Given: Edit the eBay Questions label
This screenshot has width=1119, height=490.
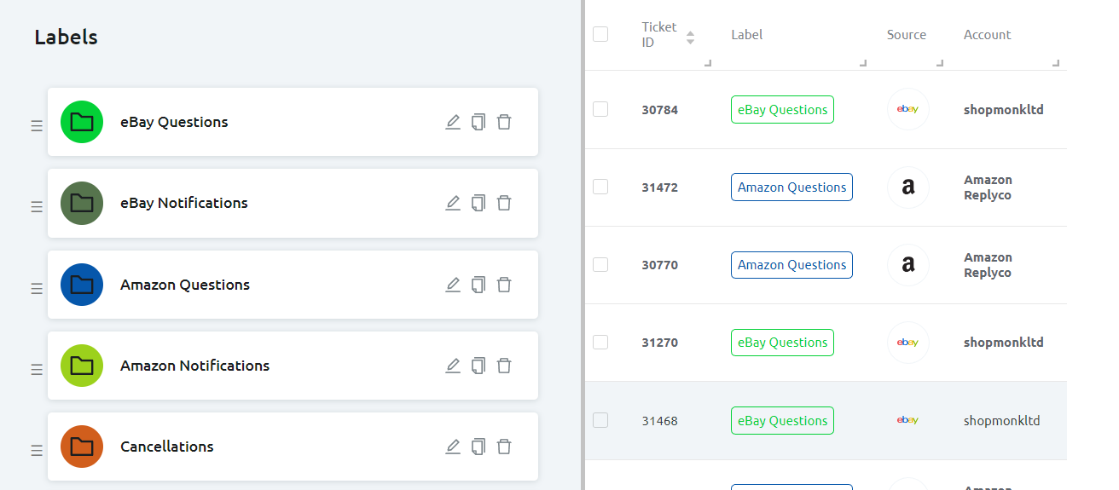Looking at the screenshot, I should pyautogui.click(x=453, y=122).
